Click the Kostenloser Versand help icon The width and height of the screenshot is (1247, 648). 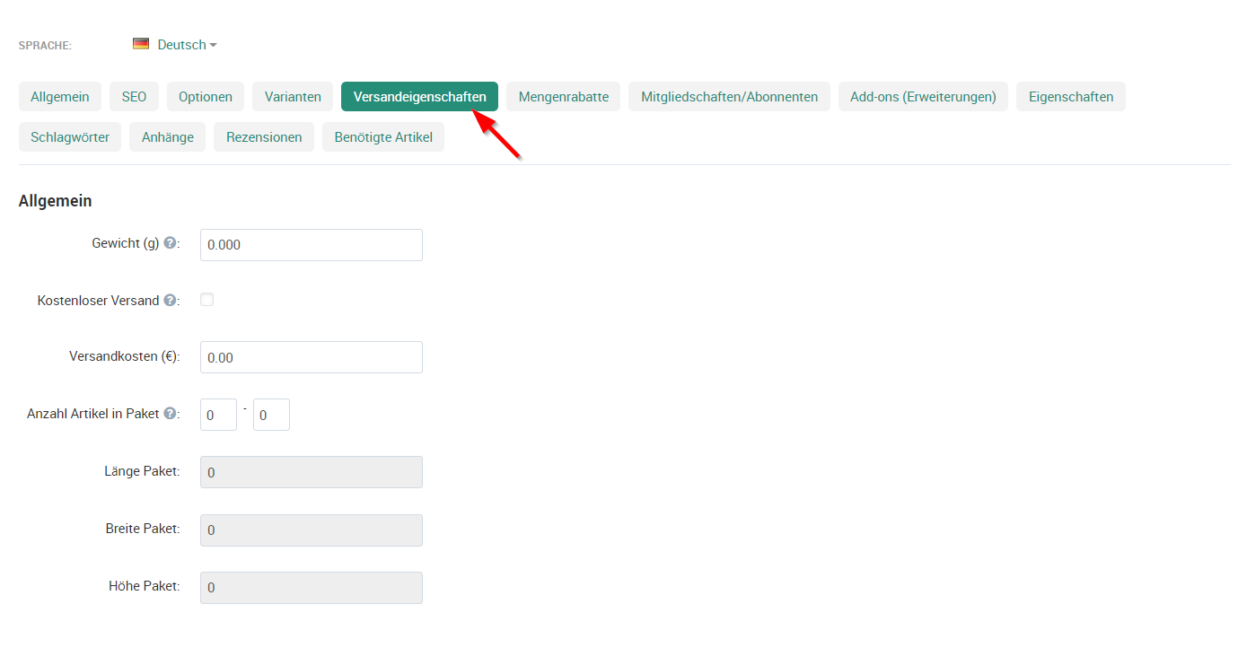point(170,301)
